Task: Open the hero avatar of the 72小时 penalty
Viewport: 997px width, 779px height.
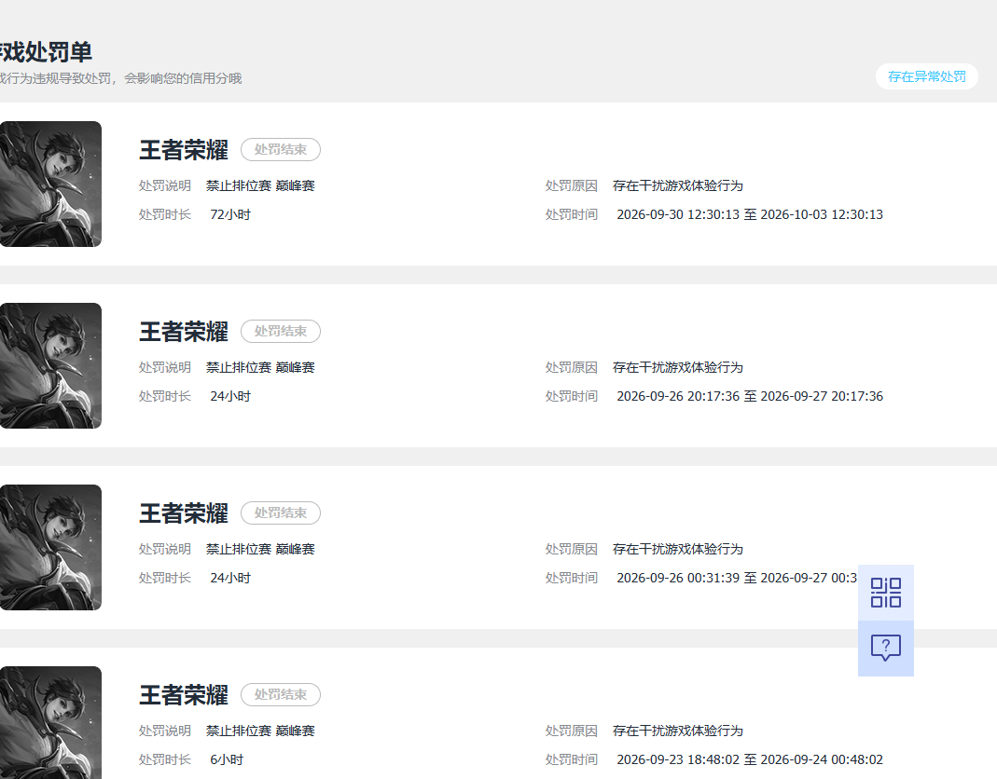Action: [x=50, y=184]
